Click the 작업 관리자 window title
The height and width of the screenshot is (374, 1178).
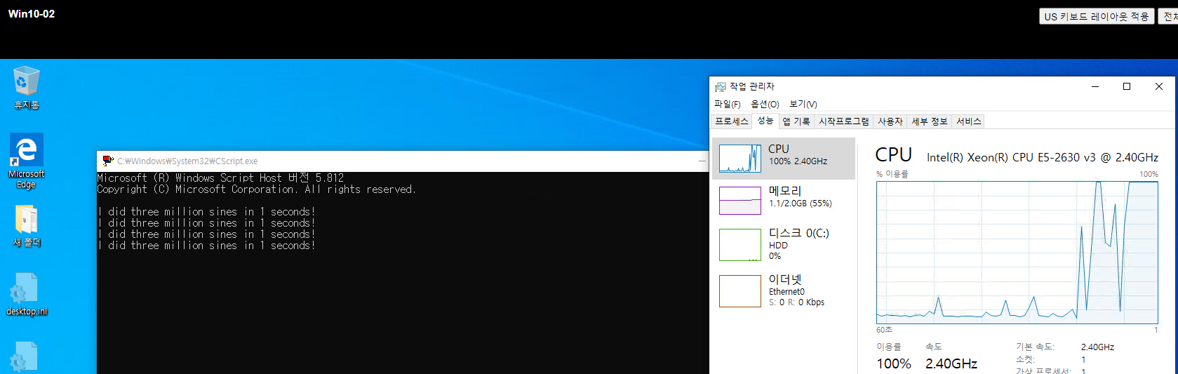(x=752, y=86)
